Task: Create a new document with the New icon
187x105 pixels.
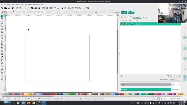Action: [x=2, y=8]
